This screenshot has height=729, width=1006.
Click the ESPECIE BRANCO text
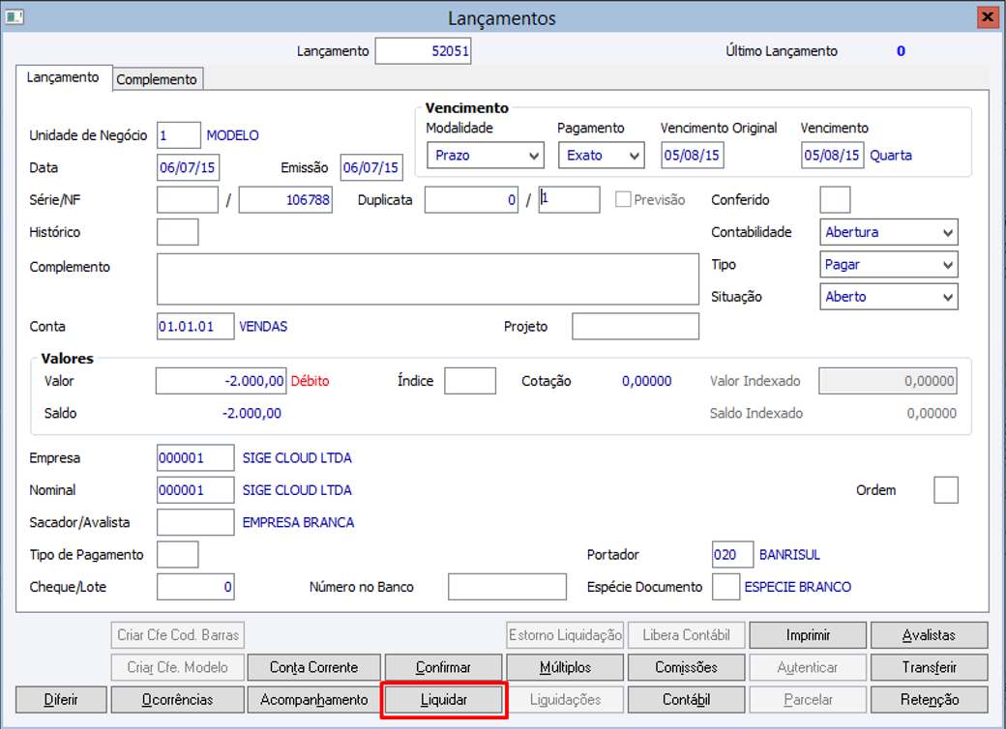(797, 587)
